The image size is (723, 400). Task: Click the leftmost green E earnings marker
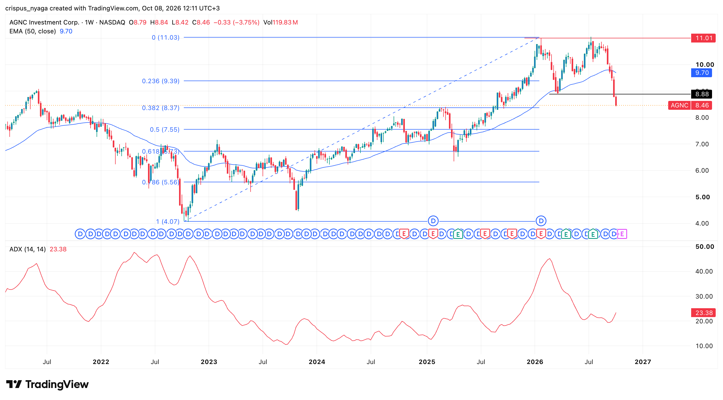458,234
